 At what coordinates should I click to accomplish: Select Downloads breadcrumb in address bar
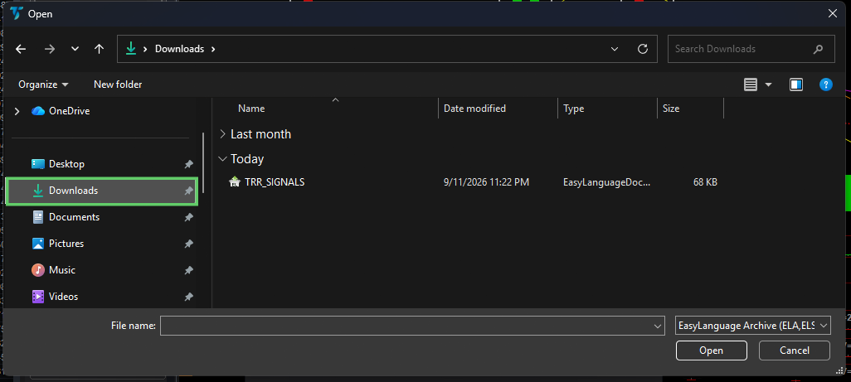(x=180, y=49)
